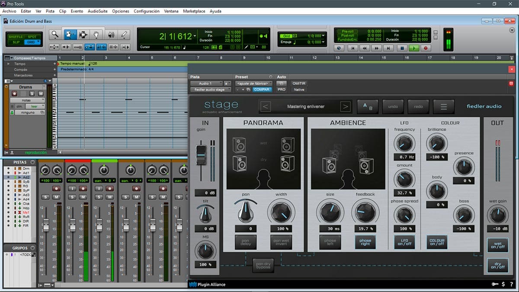
Task: Open the Marketplace menu
Action: pos(194,11)
